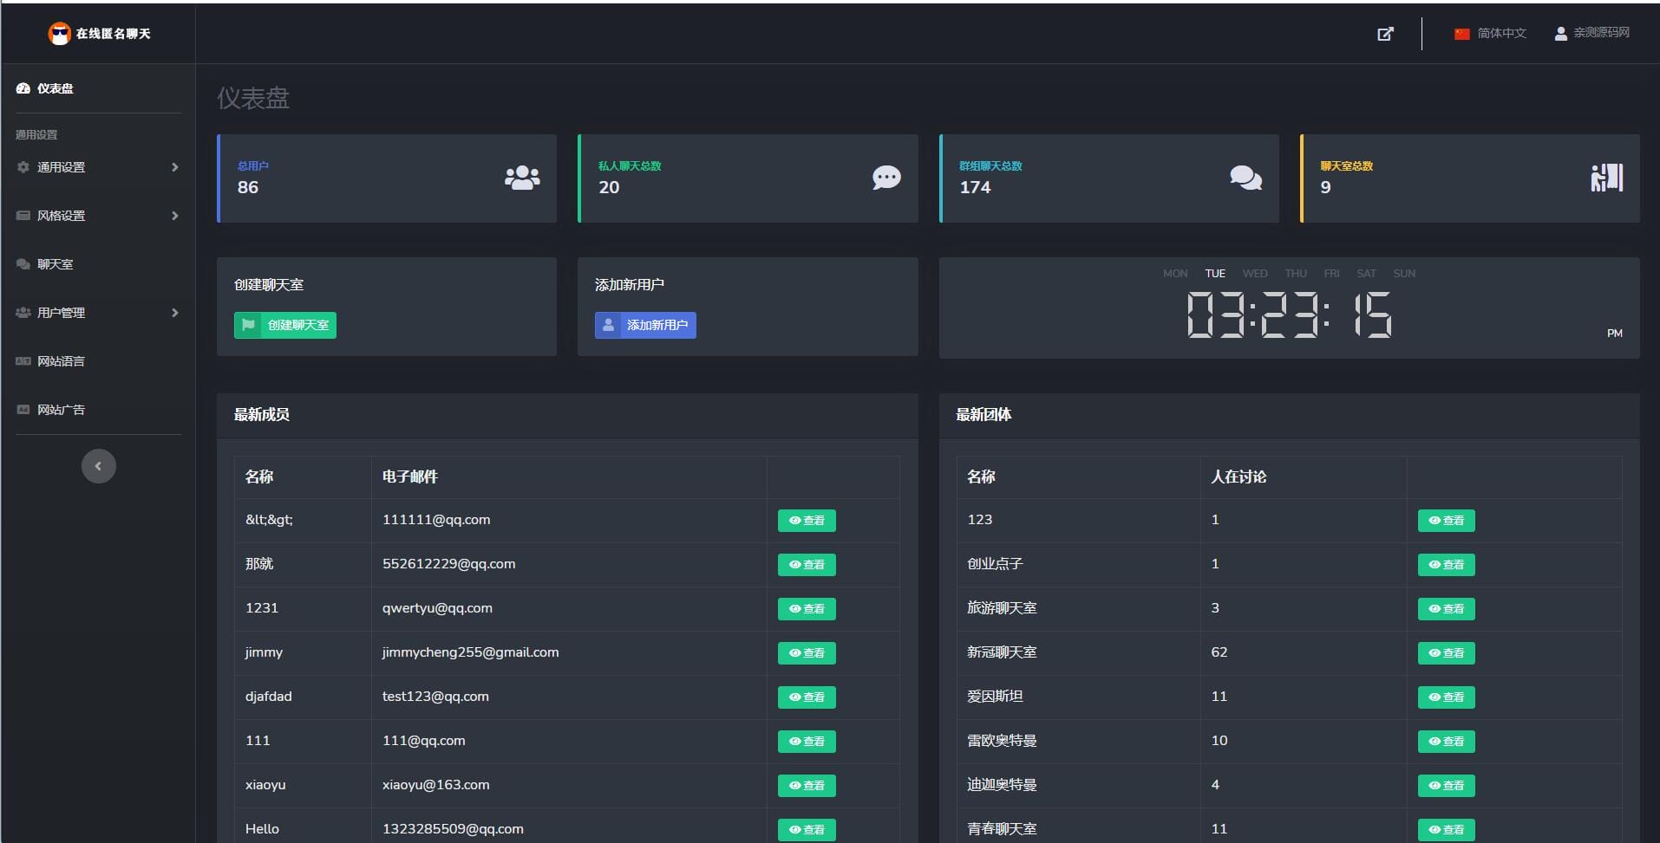Select the 聊天室 chat bubble icon in sidebar

tap(22, 263)
